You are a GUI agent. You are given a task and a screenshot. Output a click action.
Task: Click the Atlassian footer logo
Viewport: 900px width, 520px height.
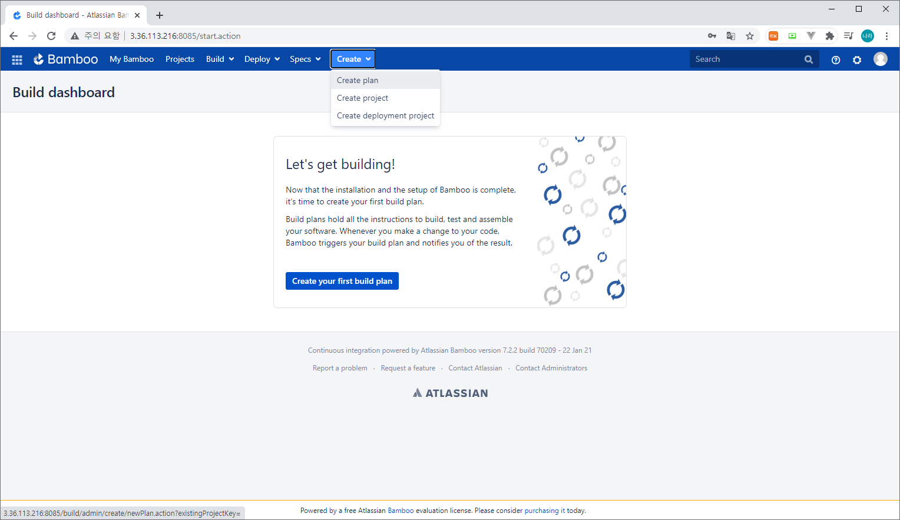pos(451,393)
